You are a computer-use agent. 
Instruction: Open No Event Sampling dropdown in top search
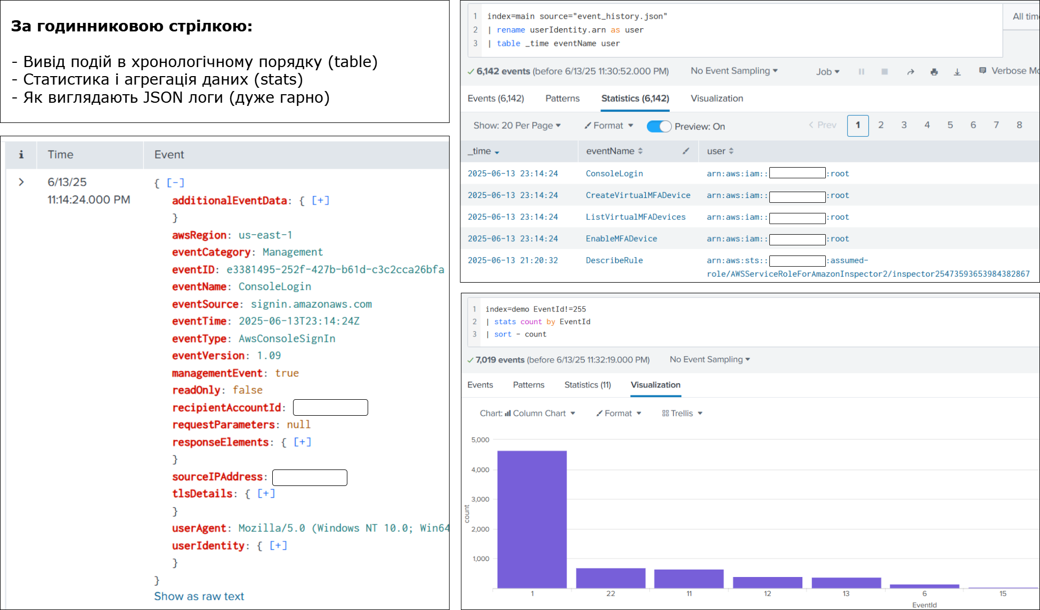coord(734,71)
